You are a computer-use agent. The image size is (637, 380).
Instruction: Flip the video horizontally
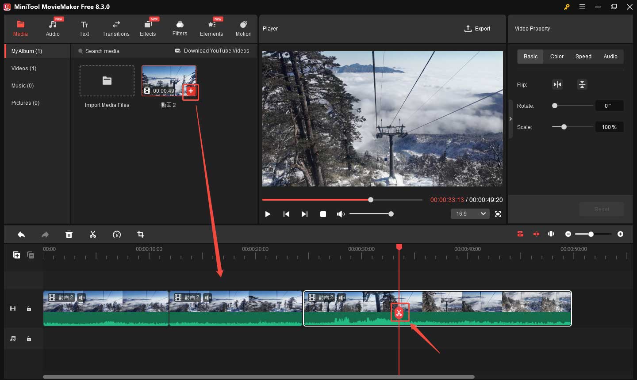(557, 84)
